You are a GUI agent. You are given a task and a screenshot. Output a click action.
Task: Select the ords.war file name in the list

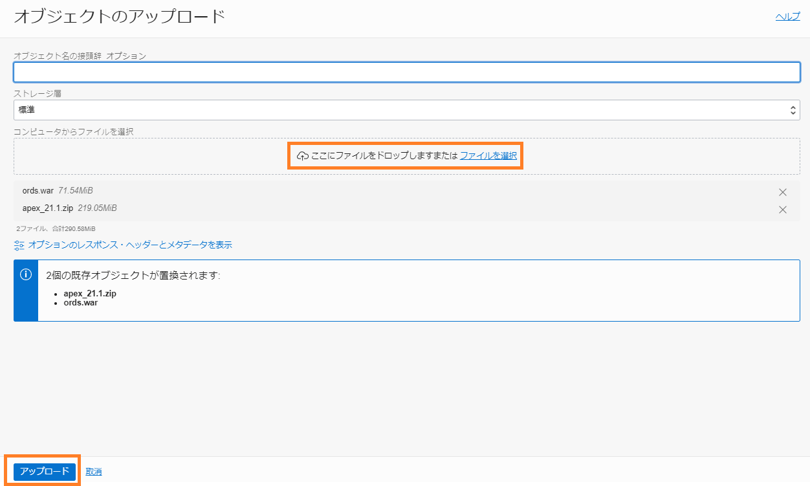38,191
